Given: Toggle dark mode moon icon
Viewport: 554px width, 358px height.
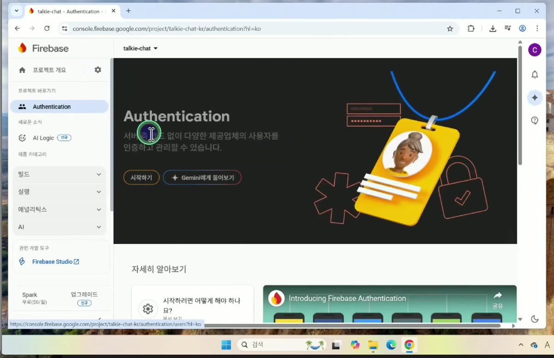Looking at the screenshot, I should [535, 319].
